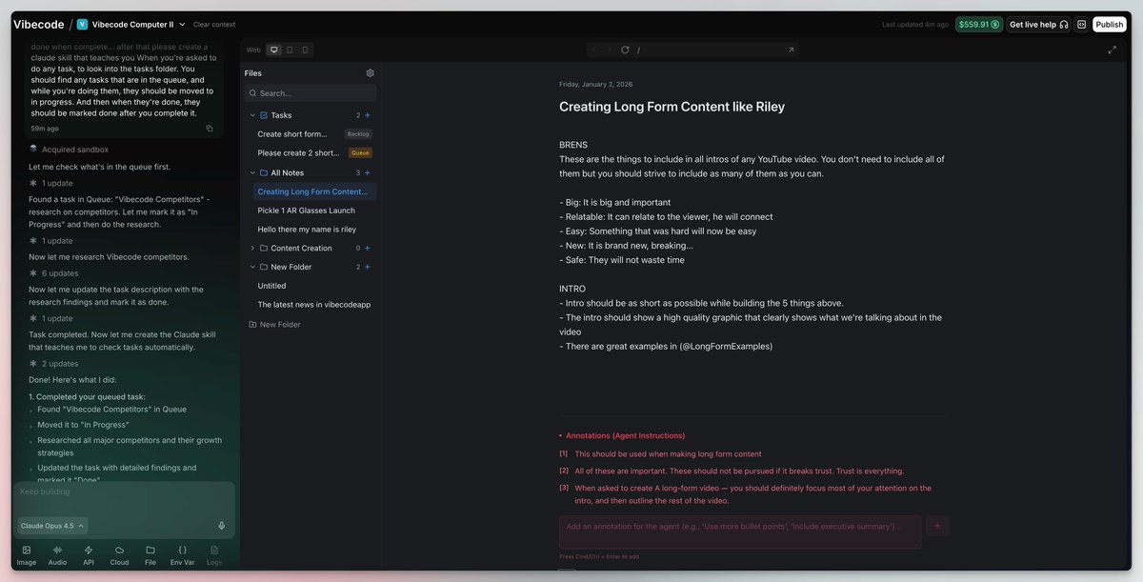This screenshot has width=1143, height=582.
Task: Open the code view icon button
Action: 1081,24
